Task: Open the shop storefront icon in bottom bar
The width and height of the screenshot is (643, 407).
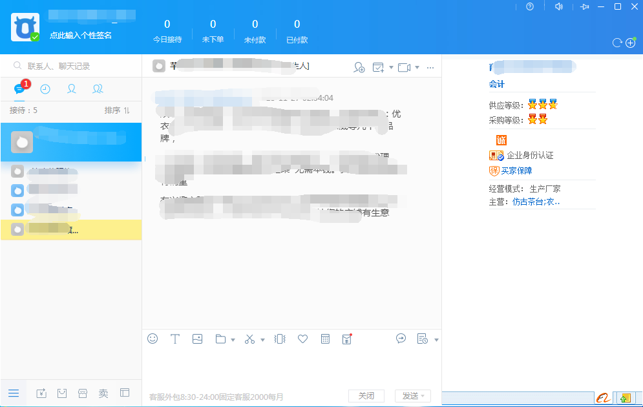Action: coord(83,393)
